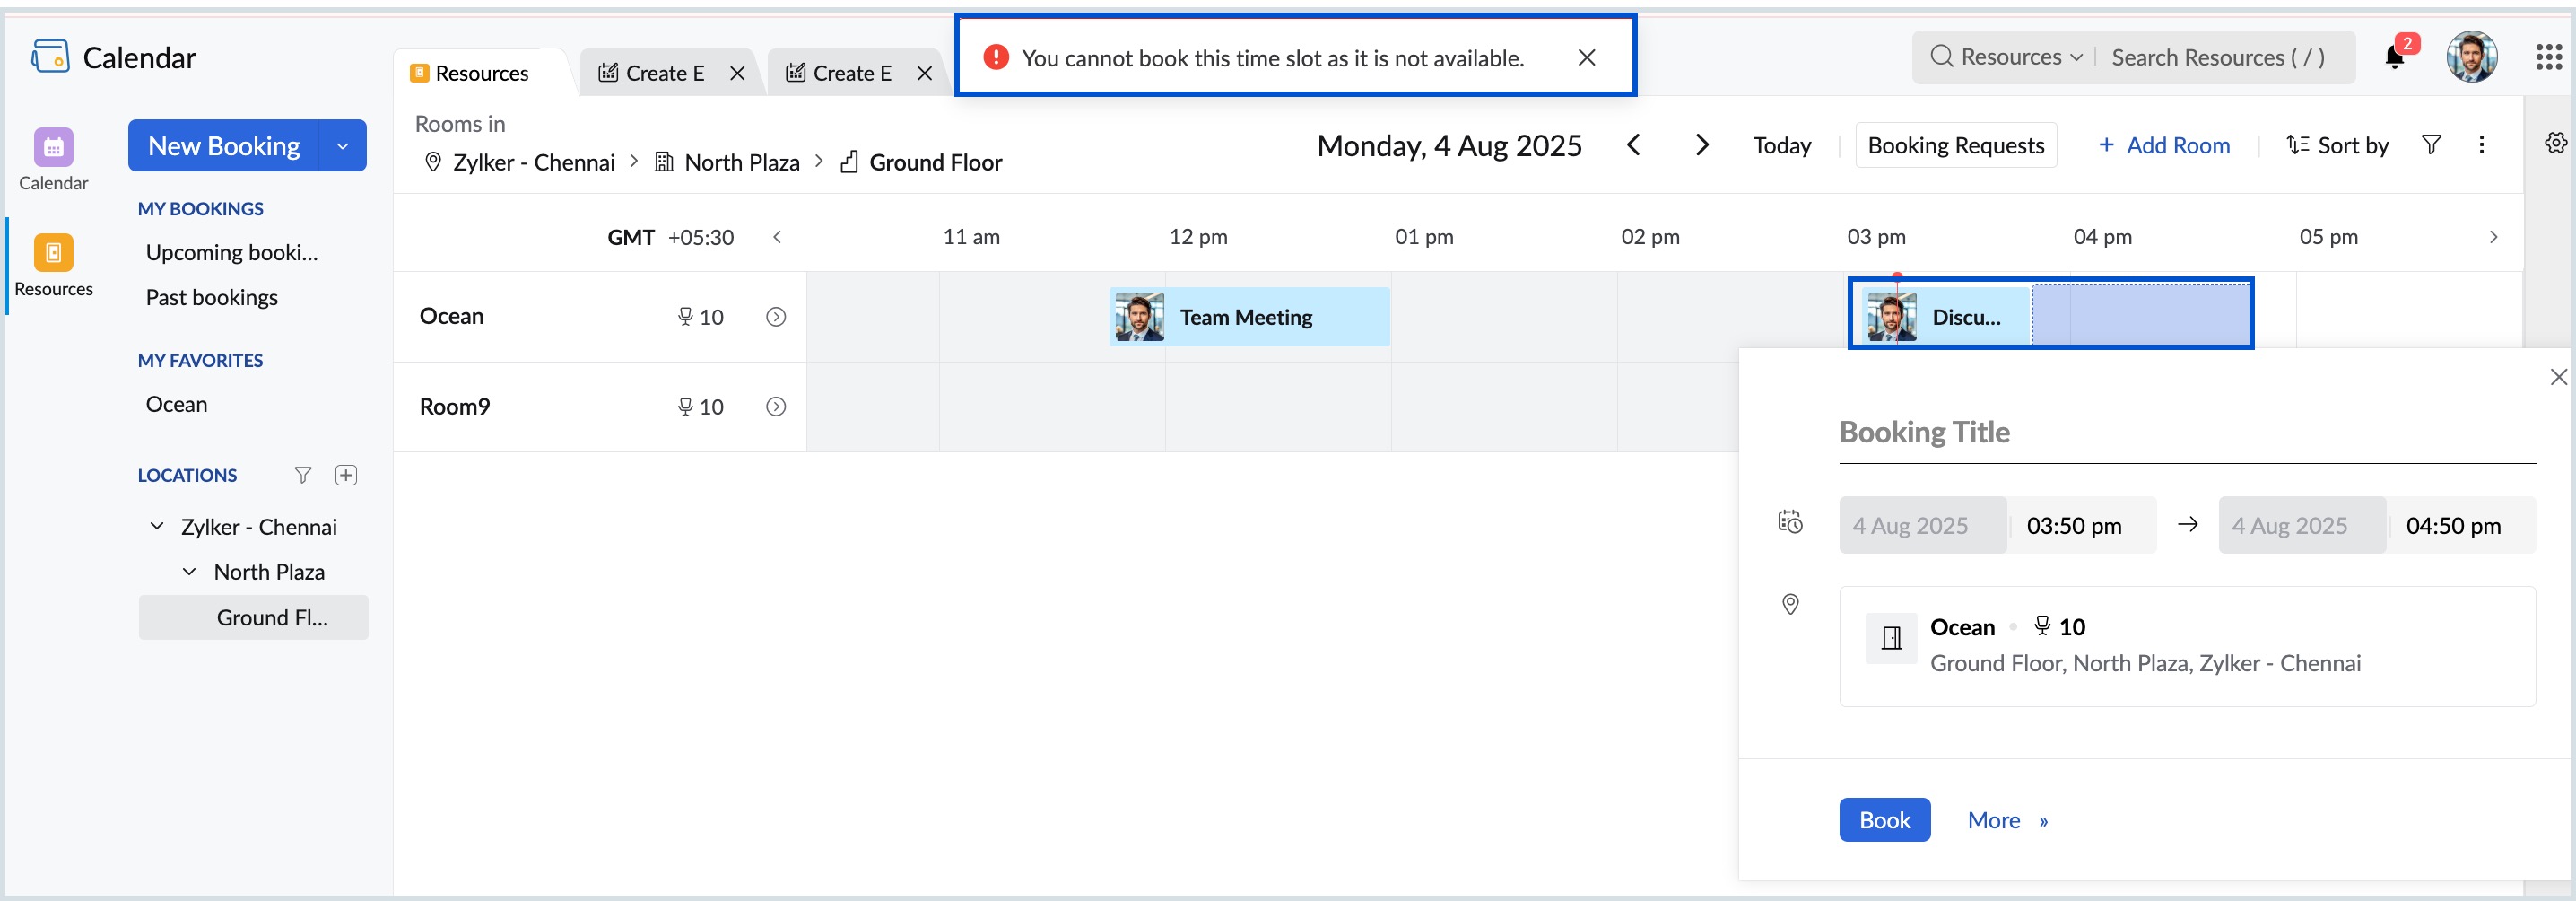2576x901 pixels.
Task: Dismiss the not-available error message
Action: tap(1586, 58)
